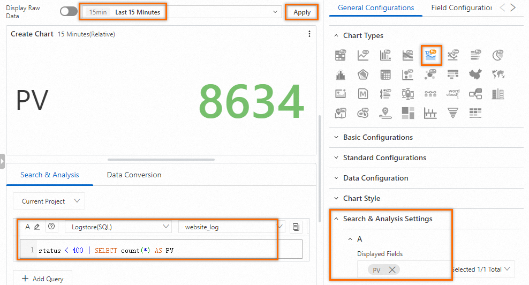Click the vertical scrollbar beside the query panel
The width and height of the screenshot is (529, 285).
[319, 169]
